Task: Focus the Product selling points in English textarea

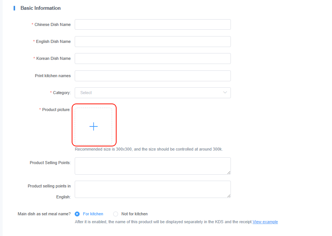Action: pyautogui.click(x=152, y=189)
